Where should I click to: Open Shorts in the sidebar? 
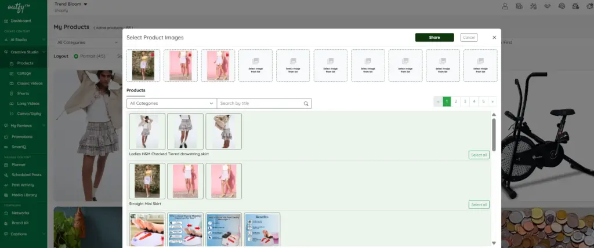pyautogui.click(x=23, y=93)
